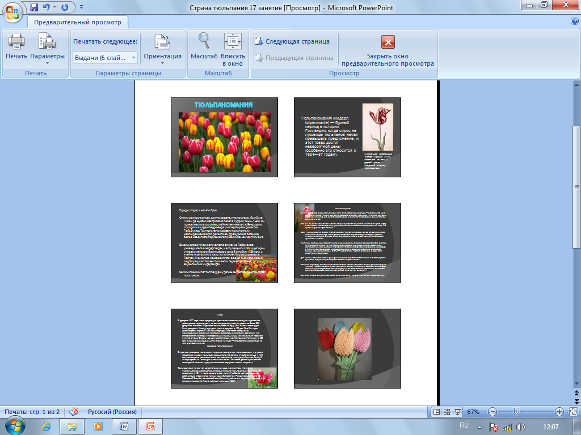Viewport: 581px width, 435px height.
Task: Click the Action Center flag icon
Action: click(x=493, y=427)
